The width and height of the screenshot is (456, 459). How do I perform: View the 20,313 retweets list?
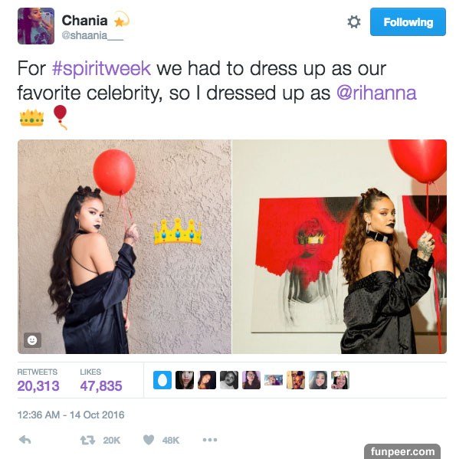pos(38,380)
